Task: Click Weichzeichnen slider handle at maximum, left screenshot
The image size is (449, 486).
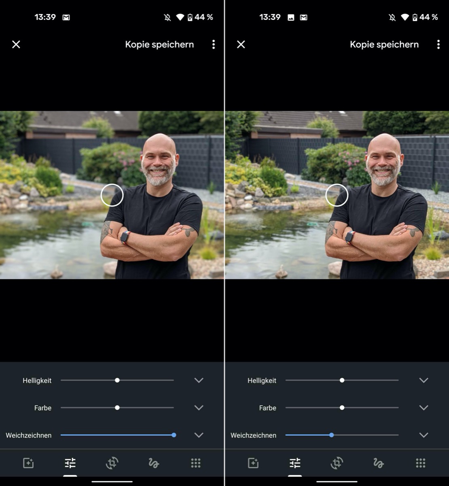Action: tap(174, 435)
